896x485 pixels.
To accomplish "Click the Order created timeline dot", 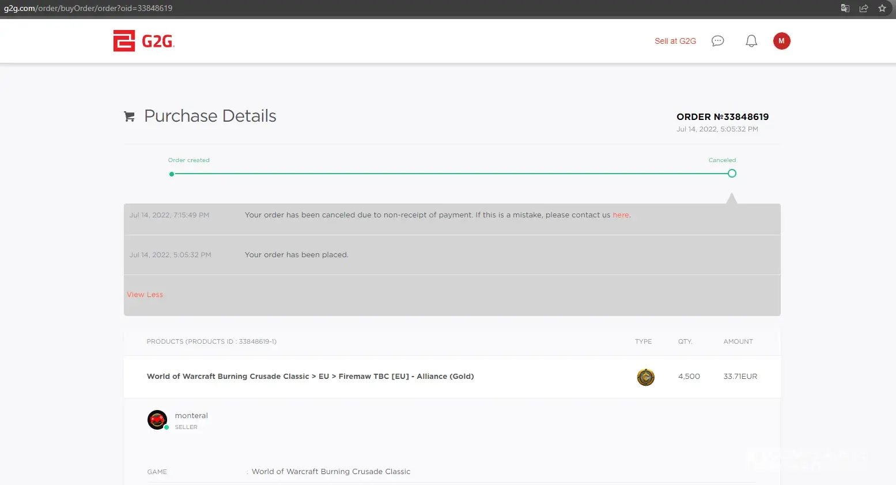I will 172,174.
